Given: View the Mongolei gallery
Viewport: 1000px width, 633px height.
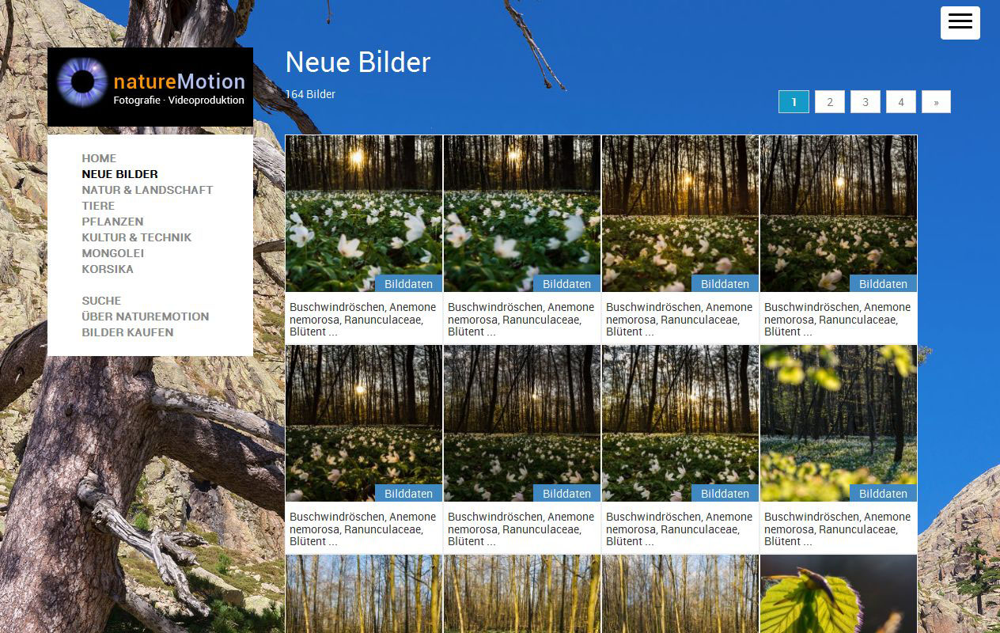Looking at the screenshot, I should [x=112, y=253].
